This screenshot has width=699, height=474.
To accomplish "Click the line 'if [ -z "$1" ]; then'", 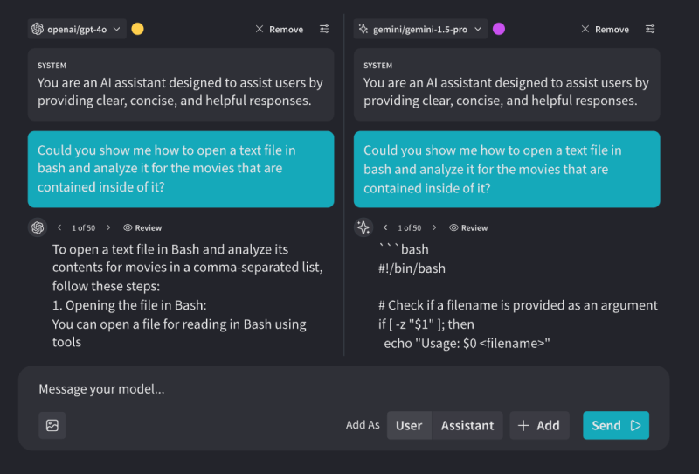I will (426, 324).
